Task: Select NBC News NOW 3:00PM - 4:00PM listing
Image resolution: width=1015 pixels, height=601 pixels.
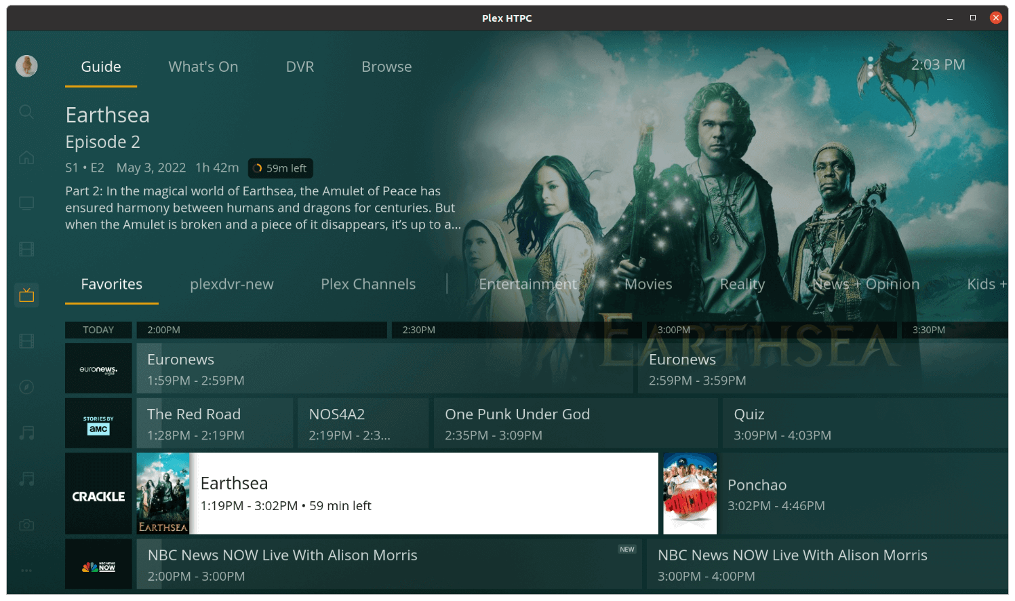Action: (x=827, y=564)
